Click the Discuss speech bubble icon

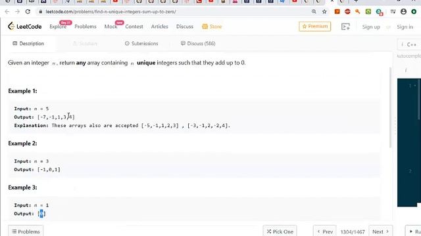point(183,43)
